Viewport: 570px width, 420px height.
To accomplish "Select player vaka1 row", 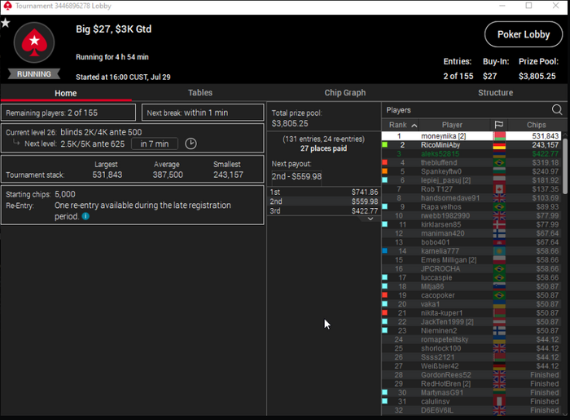I will (x=471, y=304).
